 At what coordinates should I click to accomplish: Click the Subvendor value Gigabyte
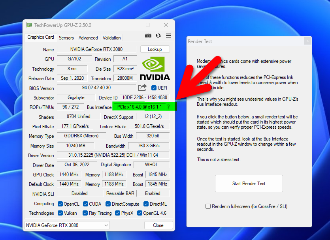coord(76,97)
